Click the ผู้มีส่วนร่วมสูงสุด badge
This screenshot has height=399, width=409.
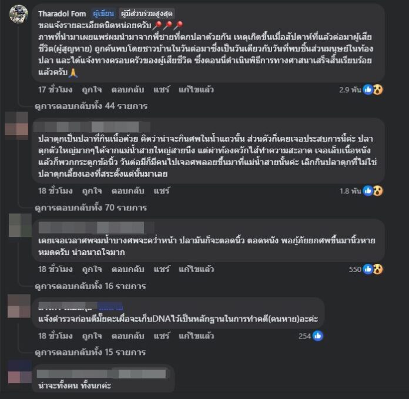coord(147,14)
